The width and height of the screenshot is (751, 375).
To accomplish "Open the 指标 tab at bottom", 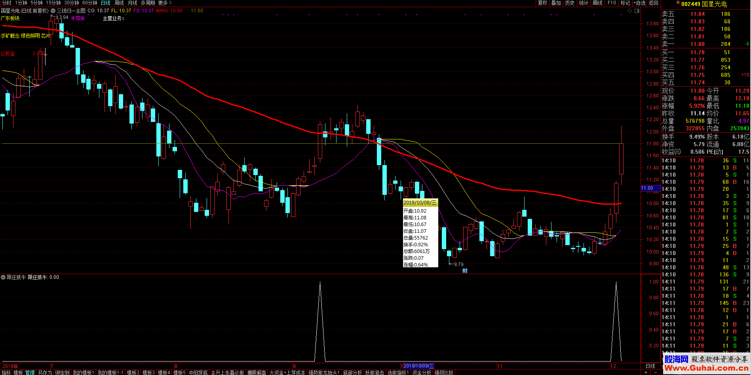I will tap(6, 372).
